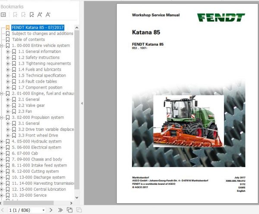This screenshot has width=259, height=214.
Task: Go to next page arrow
Action: (51, 210)
